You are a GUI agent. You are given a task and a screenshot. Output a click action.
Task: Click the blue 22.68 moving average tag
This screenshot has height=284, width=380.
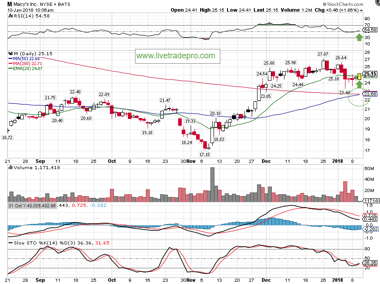tap(369, 93)
